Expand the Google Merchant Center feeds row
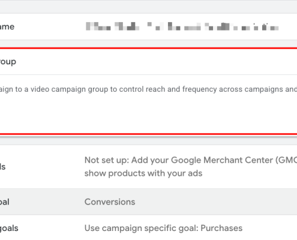This screenshot has height=240, width=297. coord(148,167)
